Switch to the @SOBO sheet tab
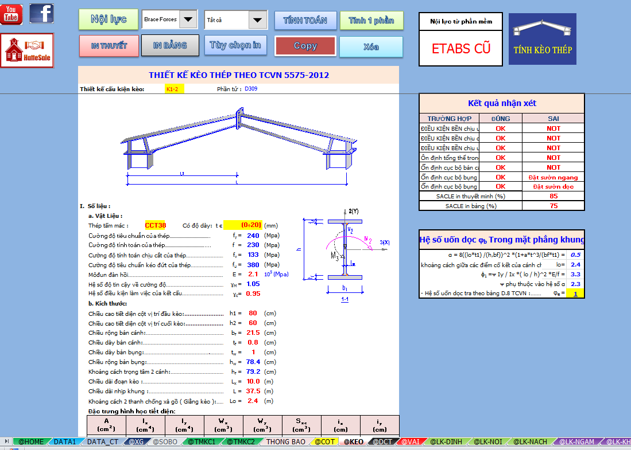Viewport: 631px width, 450px height. pos(165,441)
